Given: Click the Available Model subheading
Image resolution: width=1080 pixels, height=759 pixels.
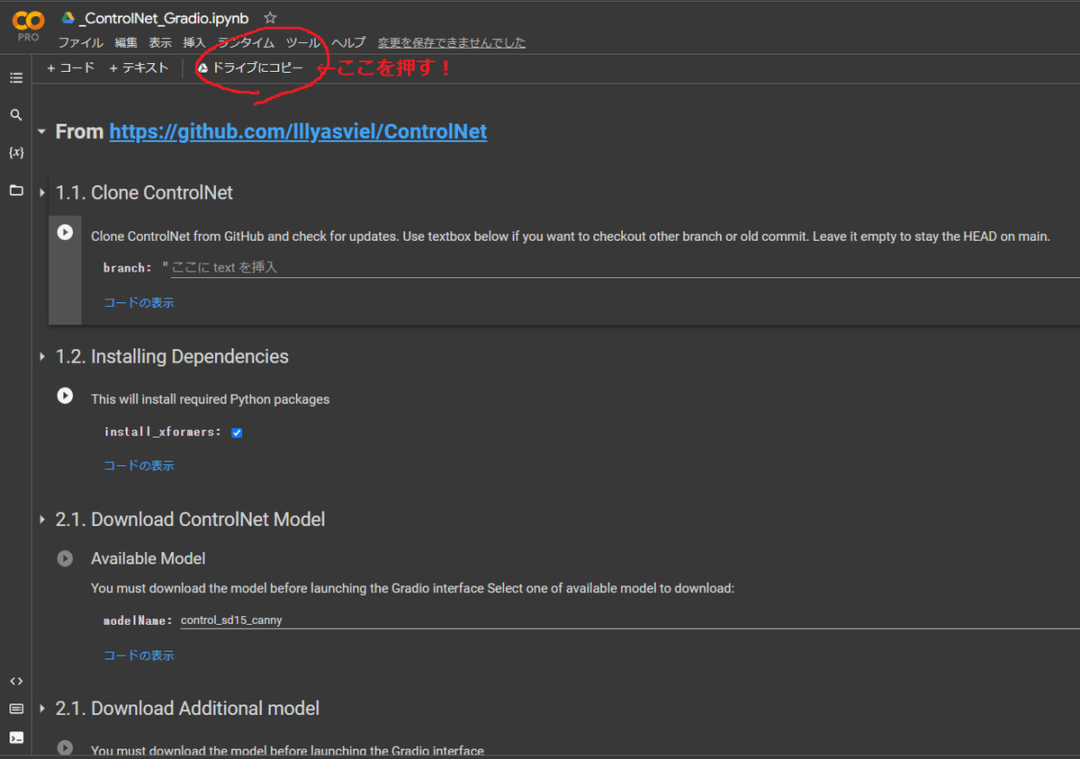Looking at the screenshot, I should coord(148,558).
